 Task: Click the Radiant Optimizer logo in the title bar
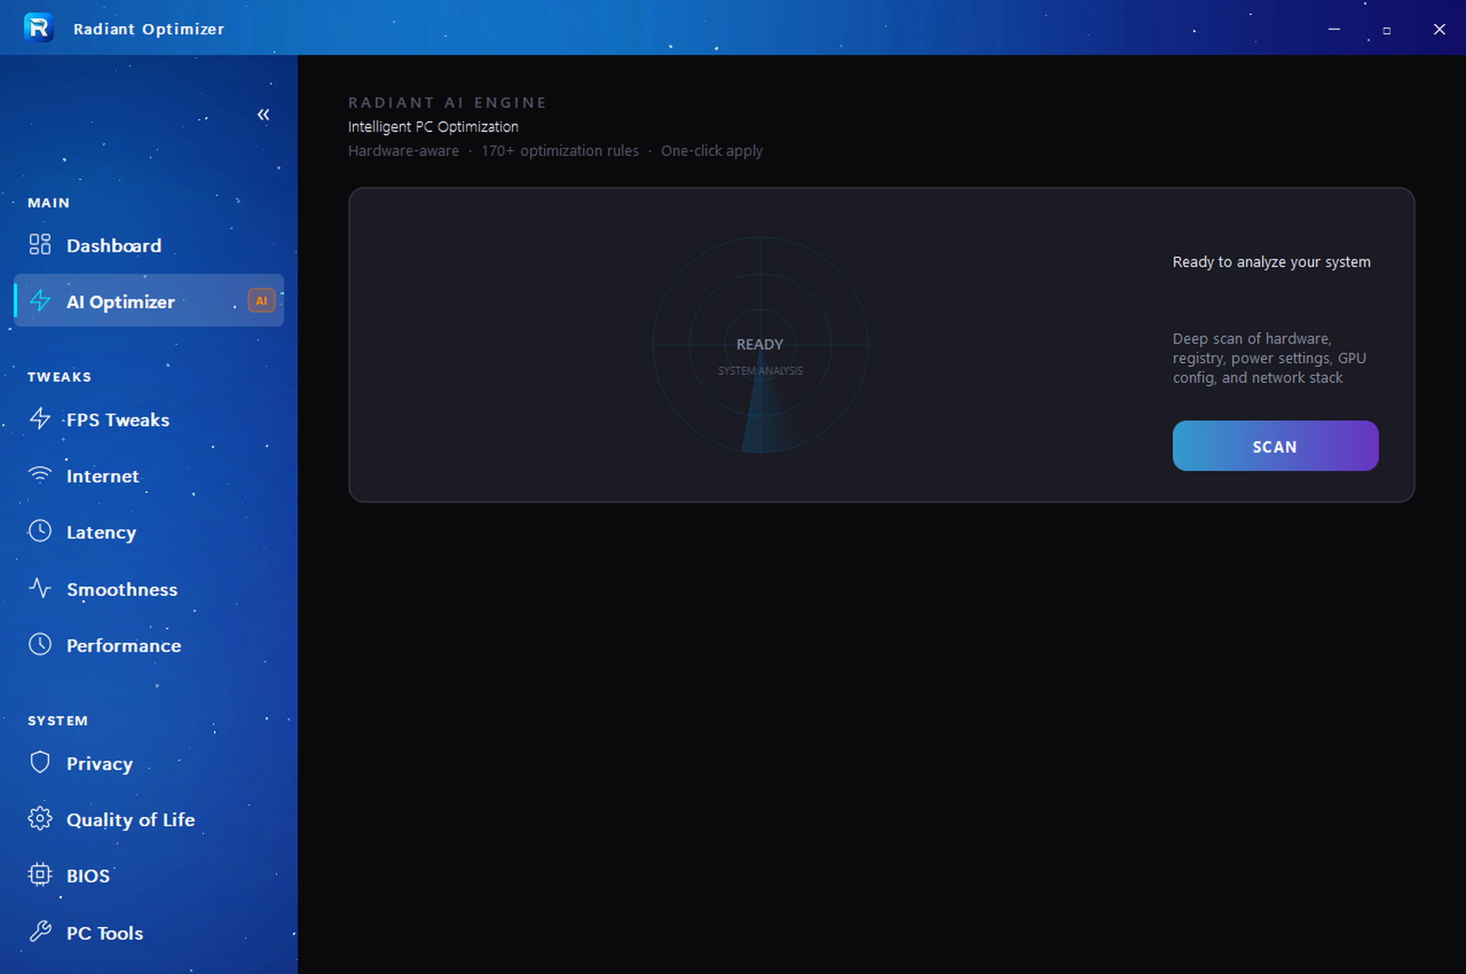tap(39, 28)
